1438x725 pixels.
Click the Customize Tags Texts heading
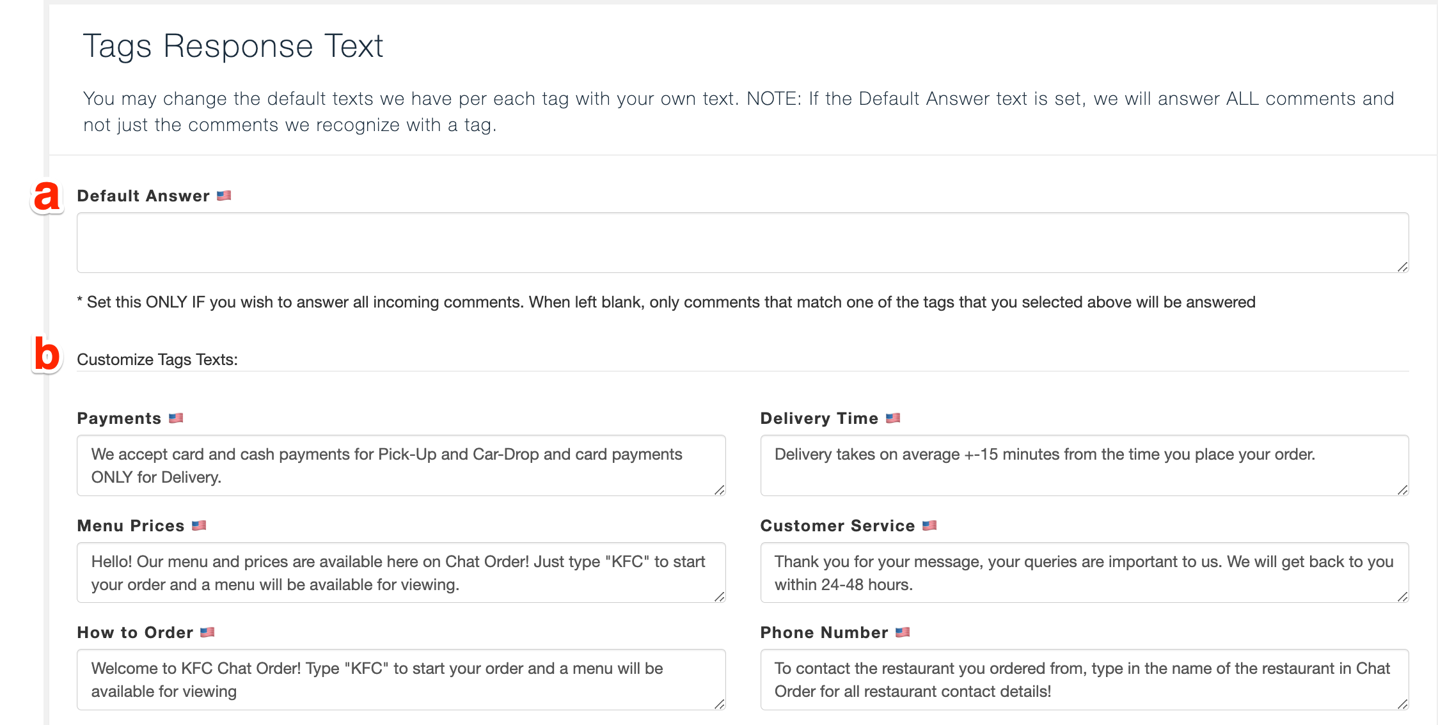157,359
